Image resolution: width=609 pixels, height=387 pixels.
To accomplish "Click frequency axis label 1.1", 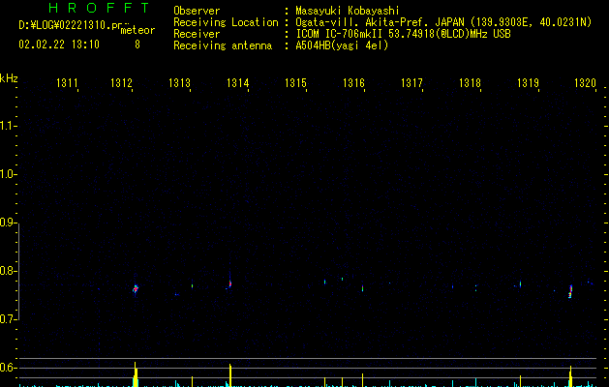I will 8,126.
